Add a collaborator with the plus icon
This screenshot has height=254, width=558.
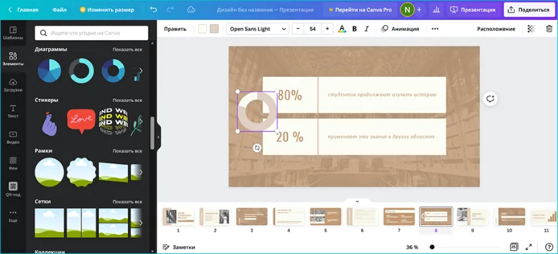coord(419,10)
